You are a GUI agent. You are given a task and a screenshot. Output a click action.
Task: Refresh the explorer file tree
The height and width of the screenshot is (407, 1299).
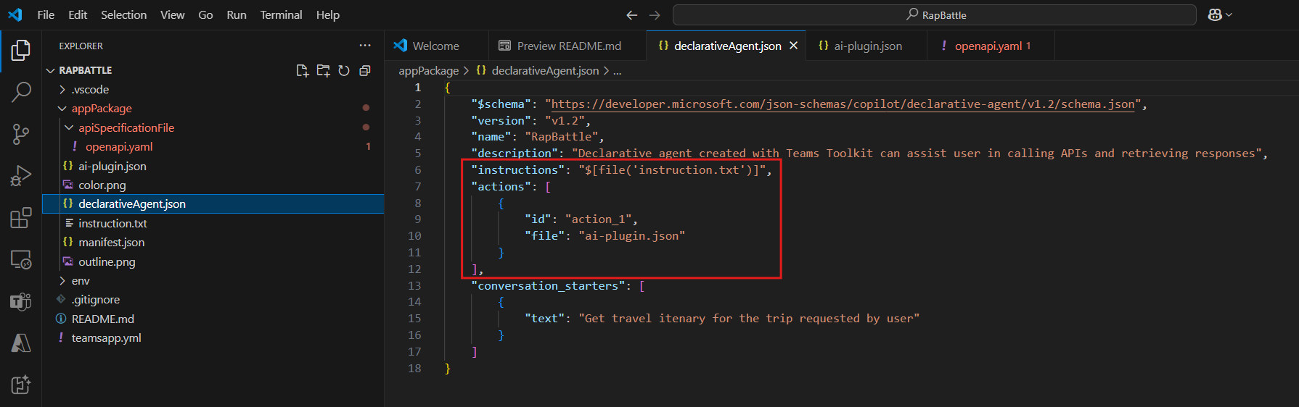(x=344, y=70)
